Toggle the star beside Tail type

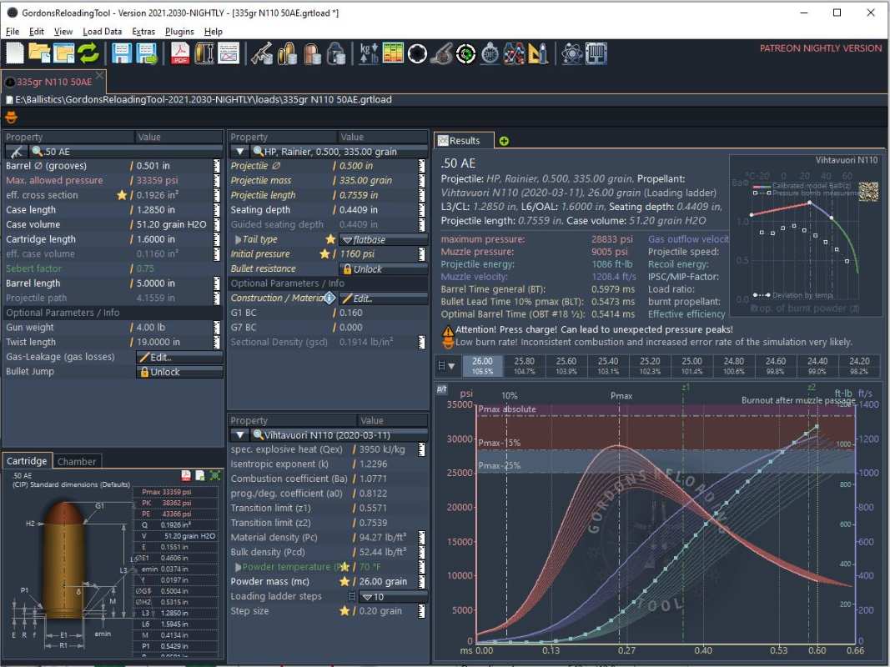(x=330, y=239)
